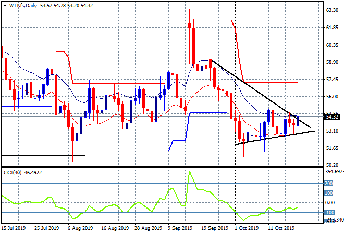
Task: Click the 15 Jul 2019 date label
Action: (14, 228)
